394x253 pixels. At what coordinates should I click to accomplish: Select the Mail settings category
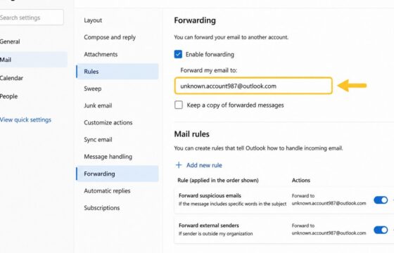tap(34, 60)
